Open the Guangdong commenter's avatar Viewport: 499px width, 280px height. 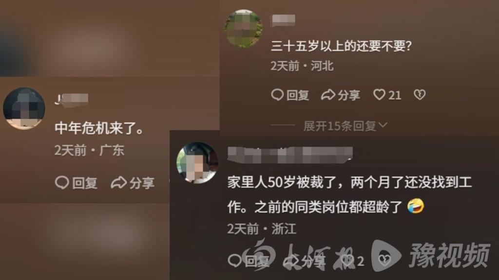tap(24, 108)
